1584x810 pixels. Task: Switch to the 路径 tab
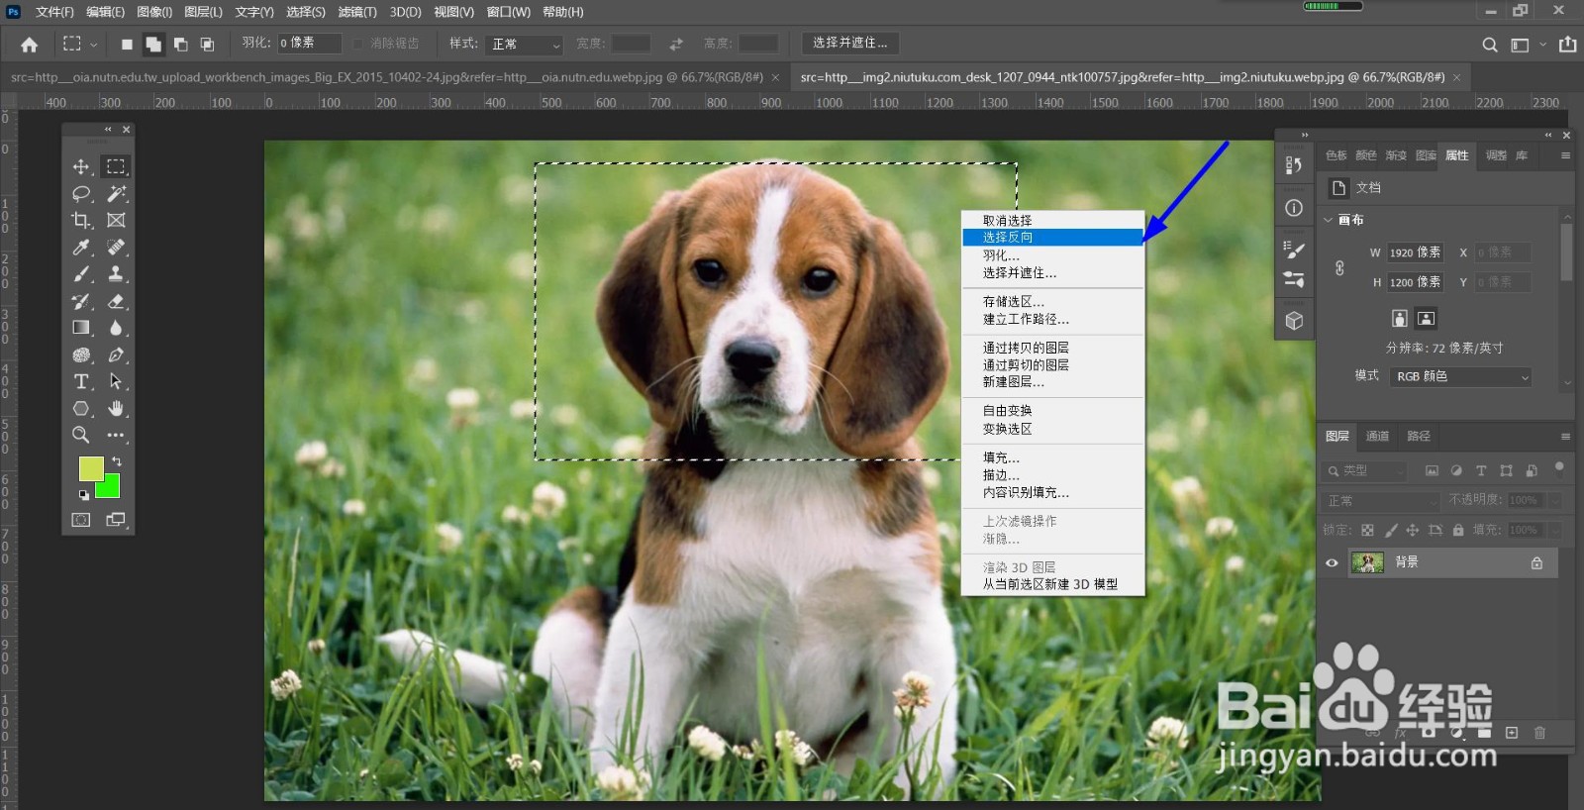point(1419,436)
